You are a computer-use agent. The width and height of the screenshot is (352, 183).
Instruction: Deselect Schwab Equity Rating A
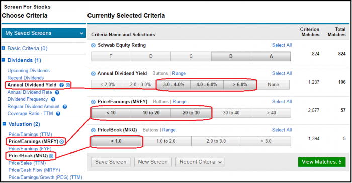coord(271,56)
